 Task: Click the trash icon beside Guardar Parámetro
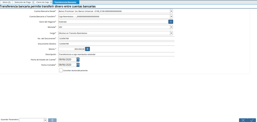click(52, 120)
